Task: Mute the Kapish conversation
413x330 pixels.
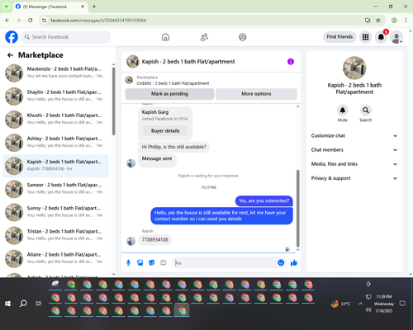Action: 343,111
